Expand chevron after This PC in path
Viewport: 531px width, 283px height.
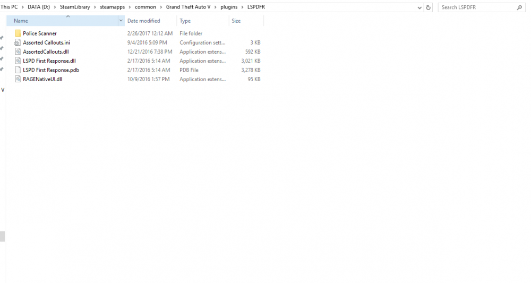point(23,7)
